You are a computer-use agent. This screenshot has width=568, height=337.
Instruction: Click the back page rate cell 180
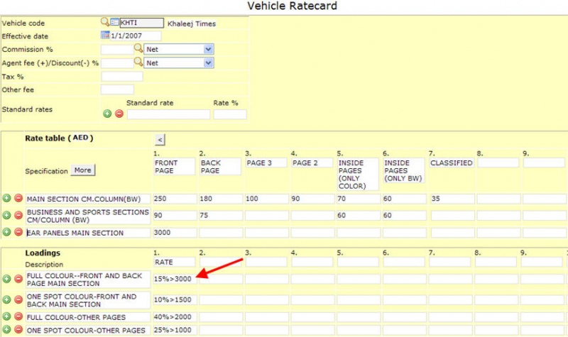click(x=221, y=199)
